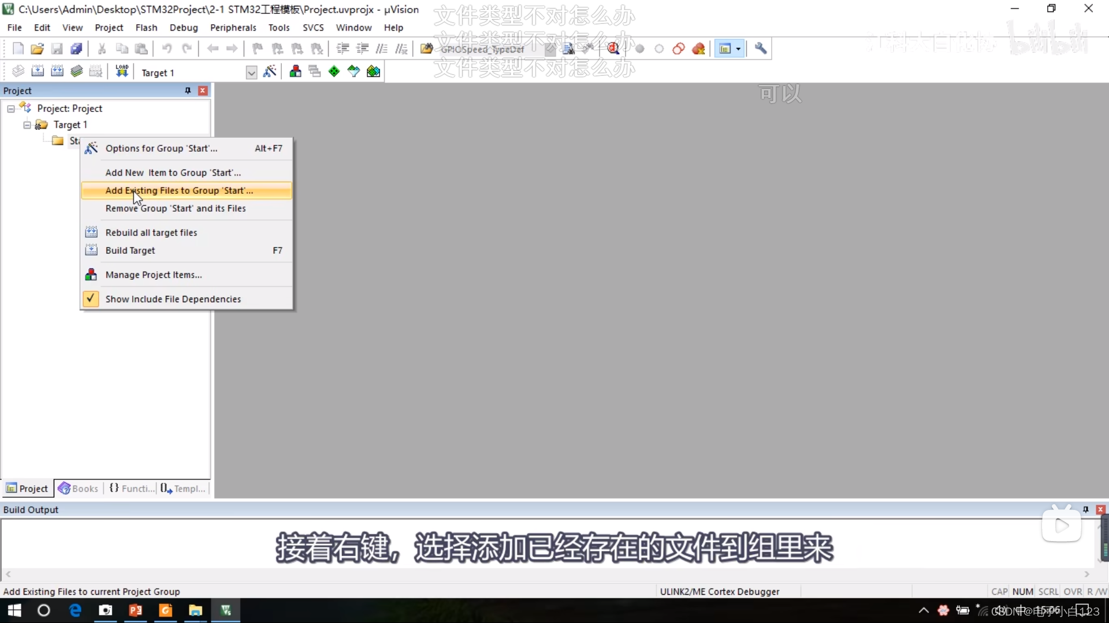The width and height of the screenshot is (1109, 623).
Task: Open the Peripherals menu
Action: [233, 28]
